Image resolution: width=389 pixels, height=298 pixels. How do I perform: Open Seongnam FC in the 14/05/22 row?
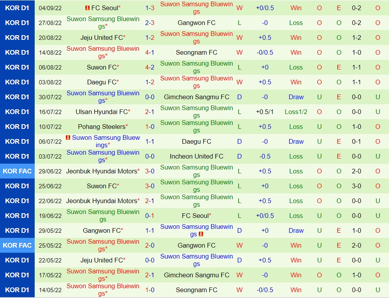pyautogui.click(x=196, y=290)
